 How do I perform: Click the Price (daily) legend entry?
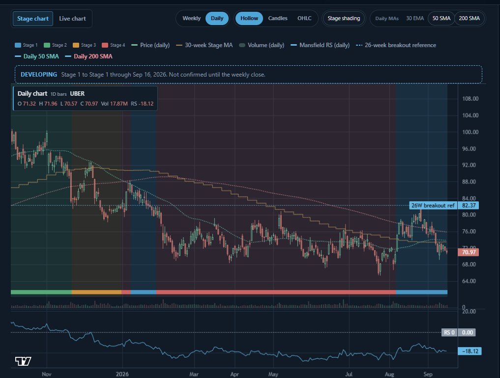(150, 45)
